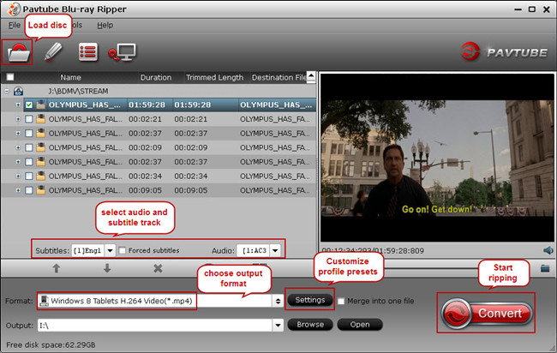Image resolution: width=557 pixels, height=353 pixels.
Task: Click the disc icon beside J:\BDMV\STREAM
Action: pyautogui.click(x=18, y=92)
